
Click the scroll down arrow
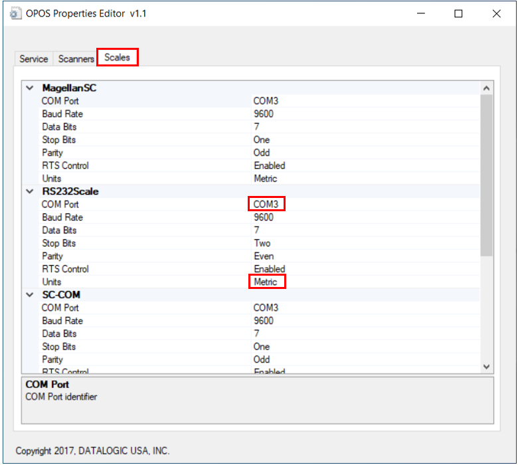tap(486, 366)
